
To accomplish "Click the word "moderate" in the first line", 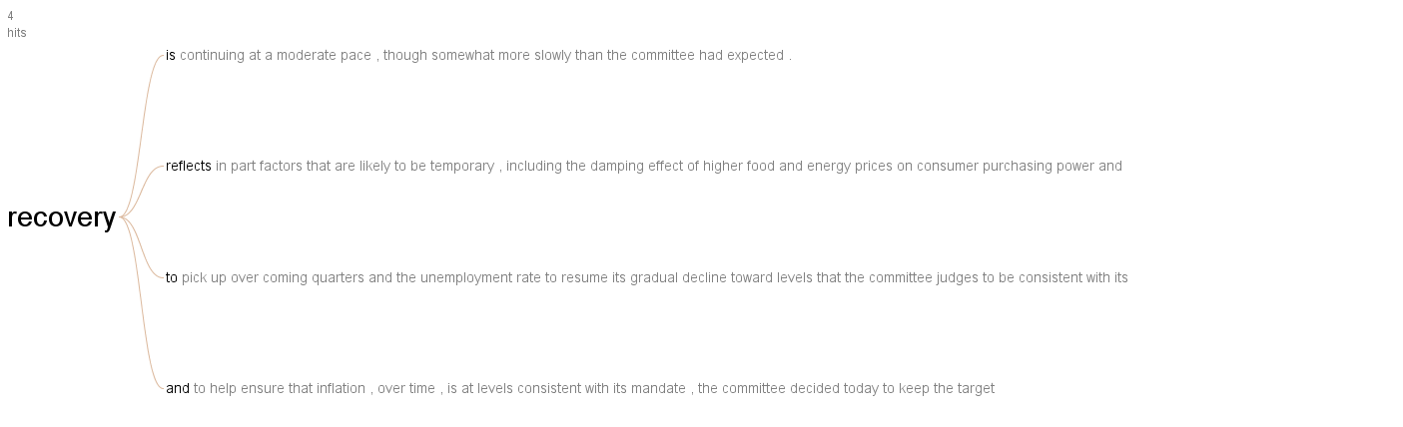I will [306, 55].
